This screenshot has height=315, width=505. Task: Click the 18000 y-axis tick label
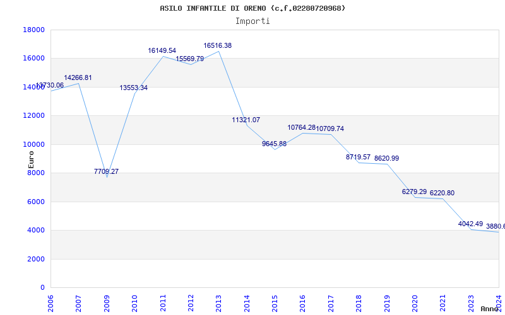tap(34, 30)
